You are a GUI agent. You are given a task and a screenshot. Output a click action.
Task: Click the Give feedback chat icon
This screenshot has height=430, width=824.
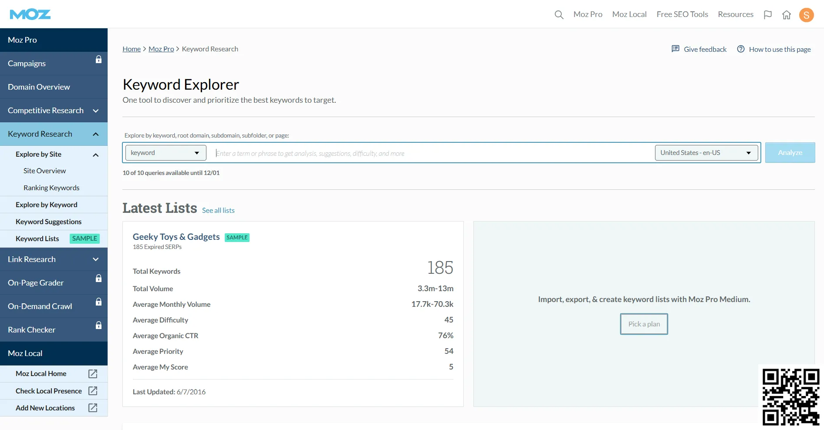pos(675,49)
